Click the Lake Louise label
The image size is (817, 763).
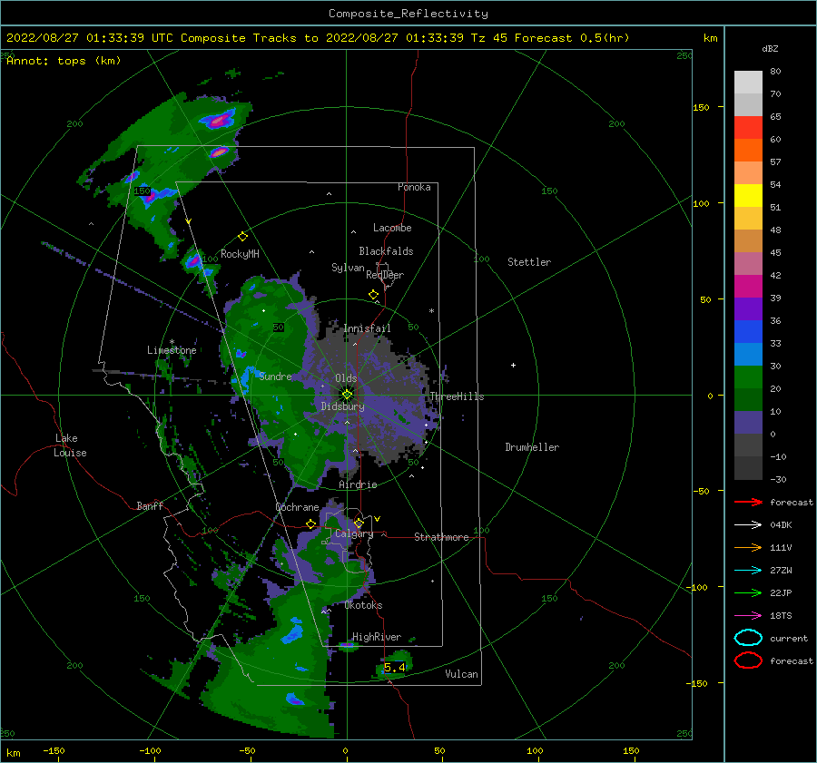pyautogui.click(x=70, y=445)
